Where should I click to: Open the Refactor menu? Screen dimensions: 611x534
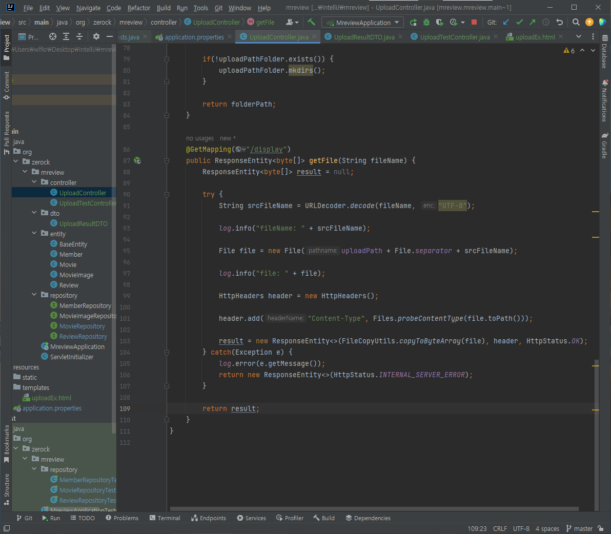(139, 8)
